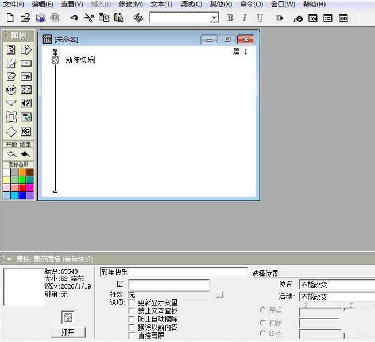Open the 文本(T) menu
Screen dimensions: 375x342
click(x=161, y=4)
